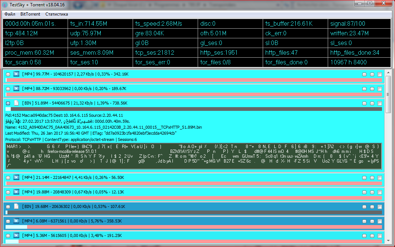Click the first rounded button right of 88.72M row
Viewport: 395px width, 247px height.
click(365, 89)
